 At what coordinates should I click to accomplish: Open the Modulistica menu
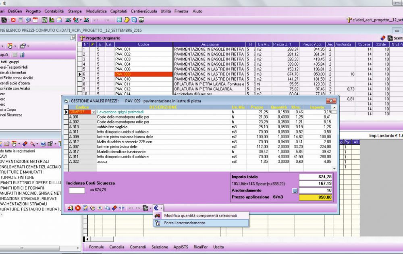[96, 11]
